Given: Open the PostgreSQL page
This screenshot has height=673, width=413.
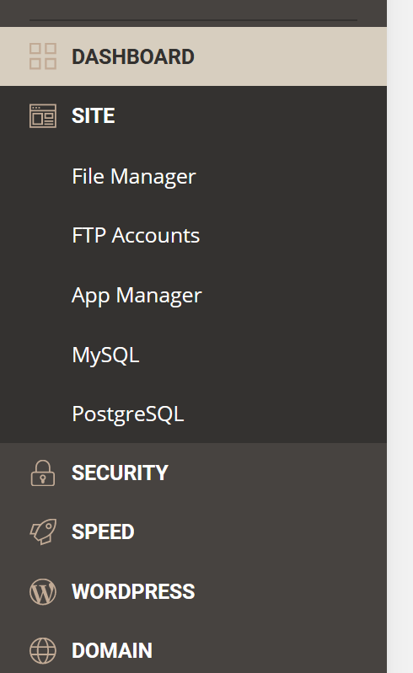Looking at the screenshot, I should pos(128,414).
